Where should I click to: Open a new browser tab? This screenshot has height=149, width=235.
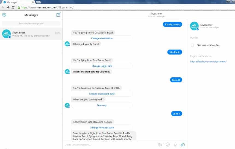click(39, 2)
